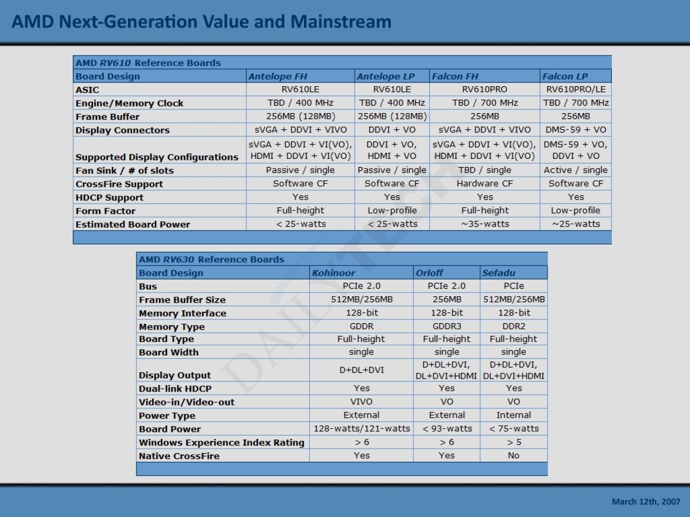Select the Hardware CF cell

point(485,184)
